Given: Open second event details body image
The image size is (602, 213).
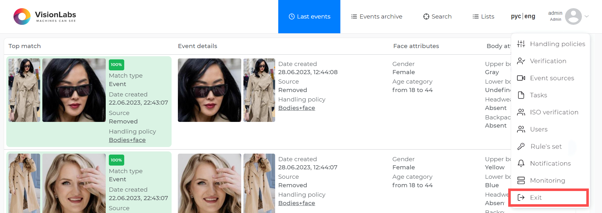Looking at the screenshot, I should (x=259, y=183).
